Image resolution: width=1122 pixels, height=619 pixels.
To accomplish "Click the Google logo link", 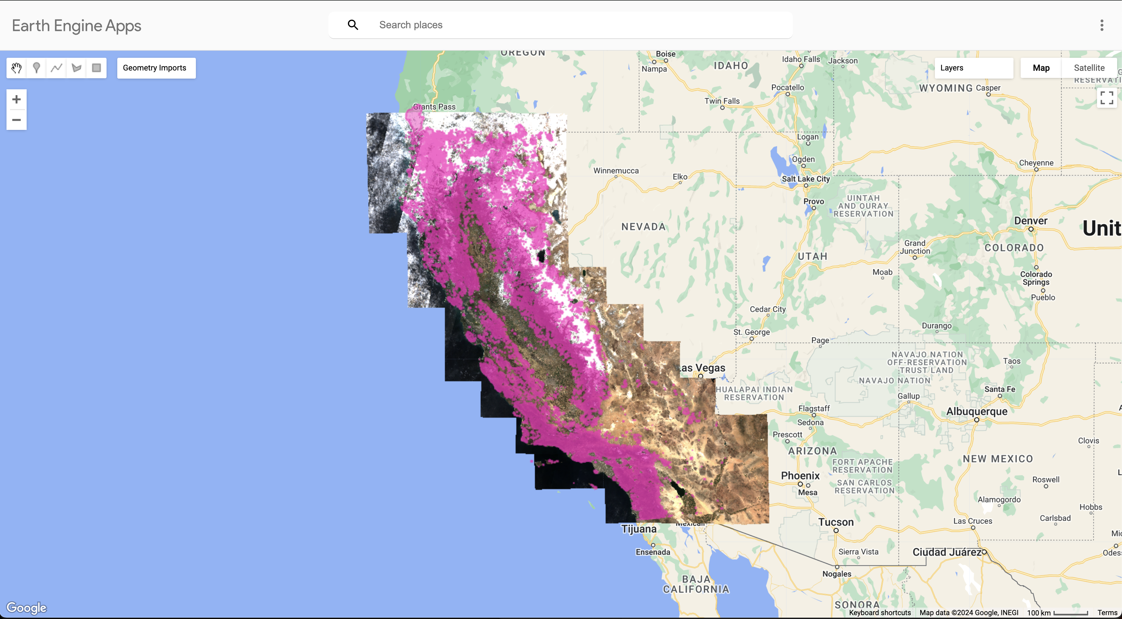I will [27, 608].
